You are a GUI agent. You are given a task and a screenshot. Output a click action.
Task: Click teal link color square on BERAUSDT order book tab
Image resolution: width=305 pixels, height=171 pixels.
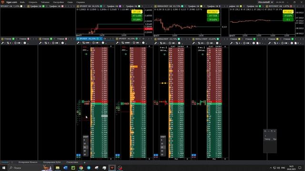(179, 39)
